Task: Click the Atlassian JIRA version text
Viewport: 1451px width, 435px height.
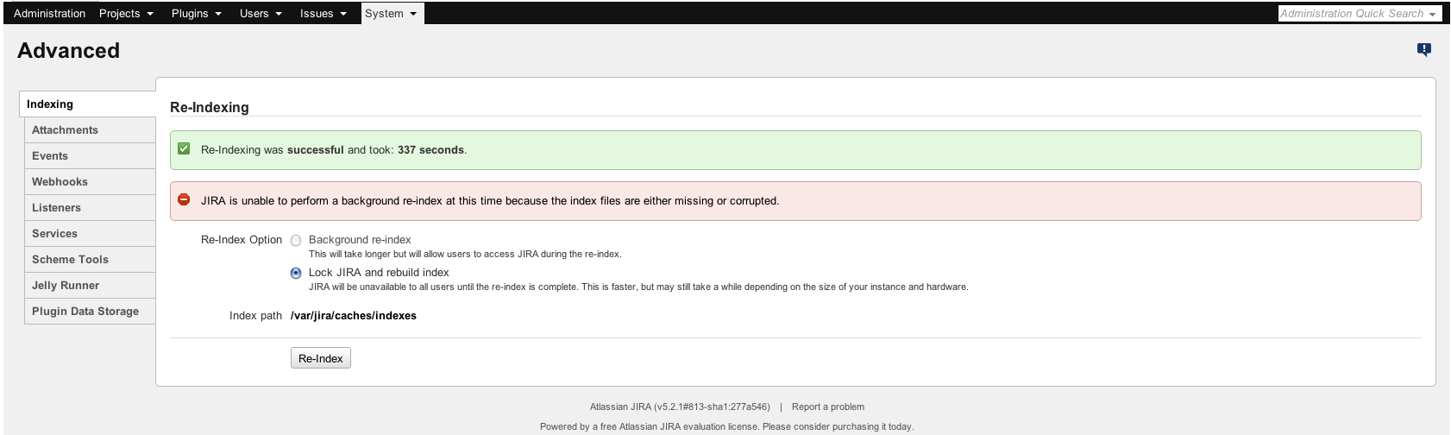Action: point(680,407)
